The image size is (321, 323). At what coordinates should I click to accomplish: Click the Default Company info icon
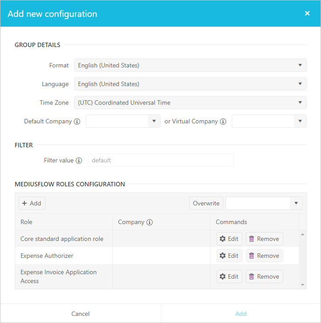click(77, 122)
